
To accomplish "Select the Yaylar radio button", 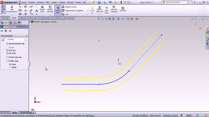I will (x=10, y=64).
